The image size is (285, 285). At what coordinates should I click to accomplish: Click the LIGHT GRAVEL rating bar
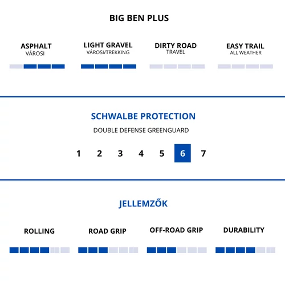click(x=108, y=66)
